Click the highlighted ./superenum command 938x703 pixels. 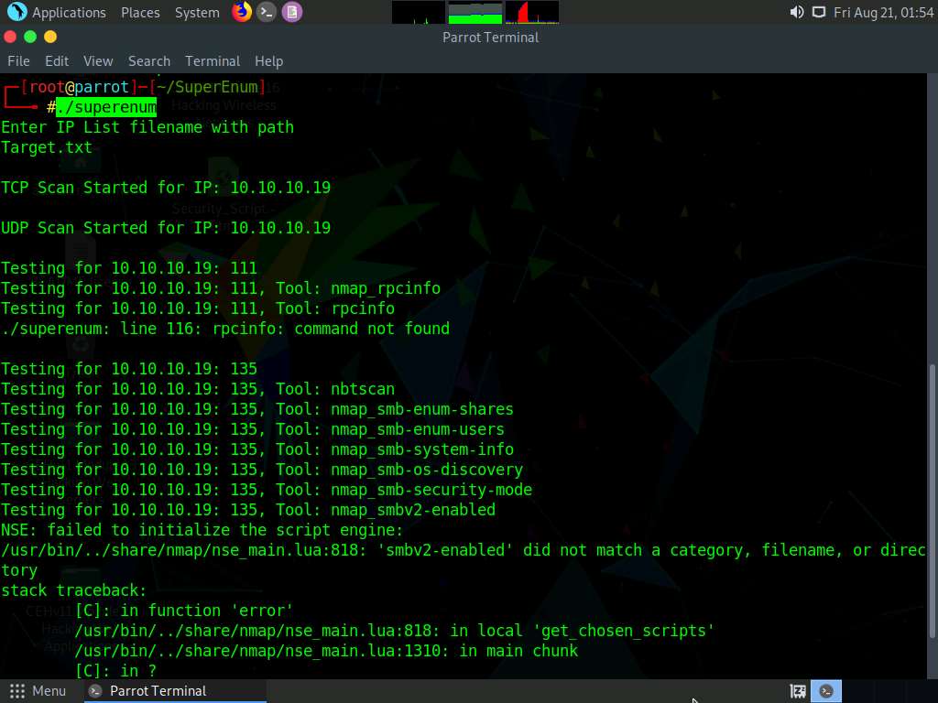tap(106, 107)
